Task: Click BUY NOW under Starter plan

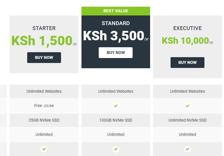Action: tap(44, 57)
